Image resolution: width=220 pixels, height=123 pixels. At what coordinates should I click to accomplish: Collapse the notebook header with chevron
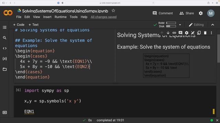(x=212, y=25)
